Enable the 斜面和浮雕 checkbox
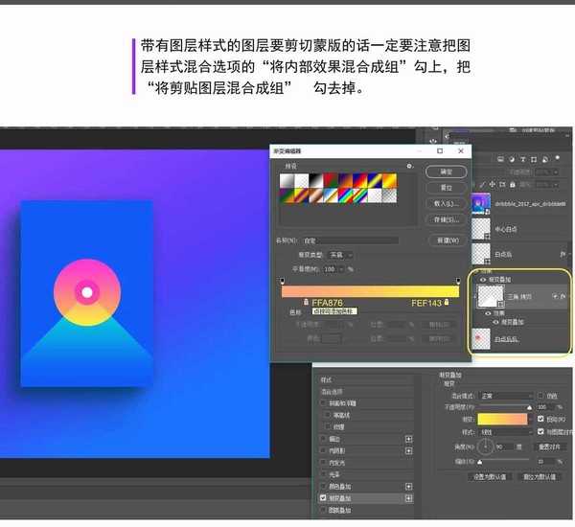The width and height of the screenshot is (575, 527). [322, 402]
